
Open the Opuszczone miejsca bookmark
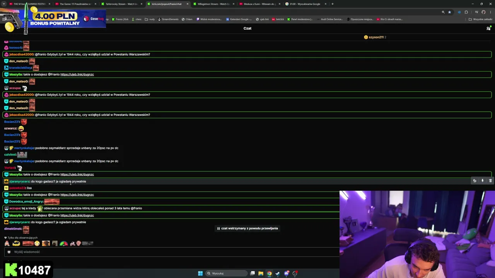click(x=360, y=19)
